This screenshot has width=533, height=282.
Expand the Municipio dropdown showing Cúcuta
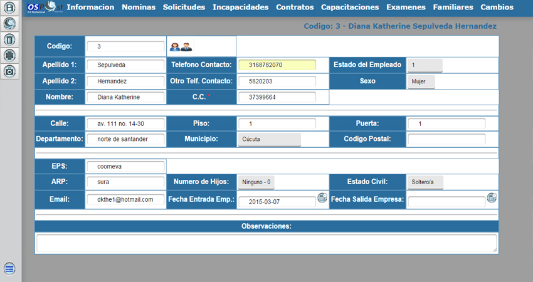[x=269, y=139]
